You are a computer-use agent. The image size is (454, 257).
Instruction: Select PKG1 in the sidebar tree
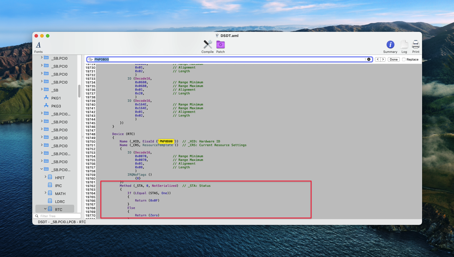pos(56,98)
